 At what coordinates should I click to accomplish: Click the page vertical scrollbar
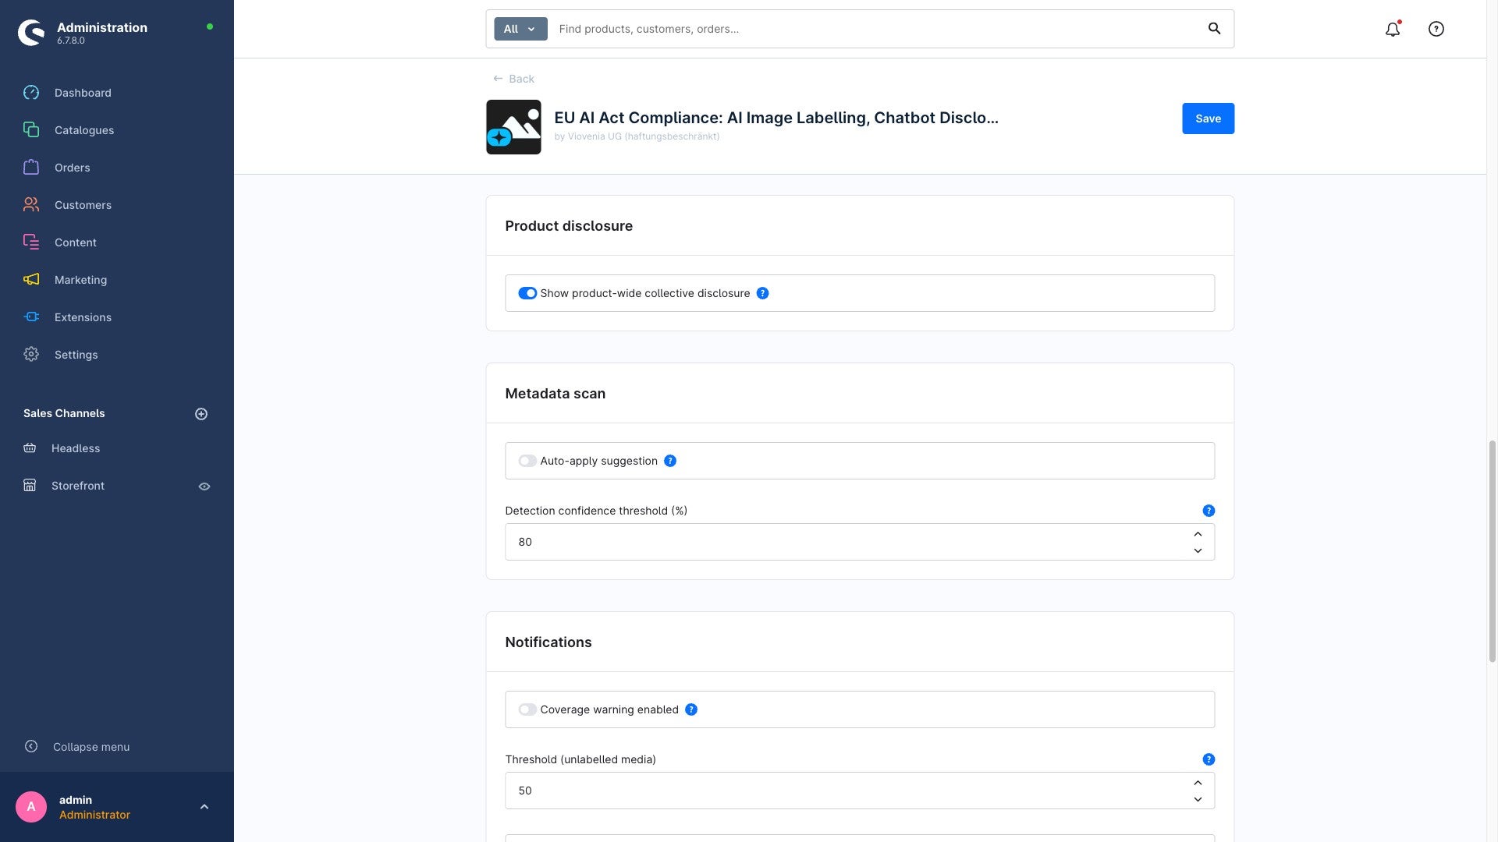point(1492,551)
